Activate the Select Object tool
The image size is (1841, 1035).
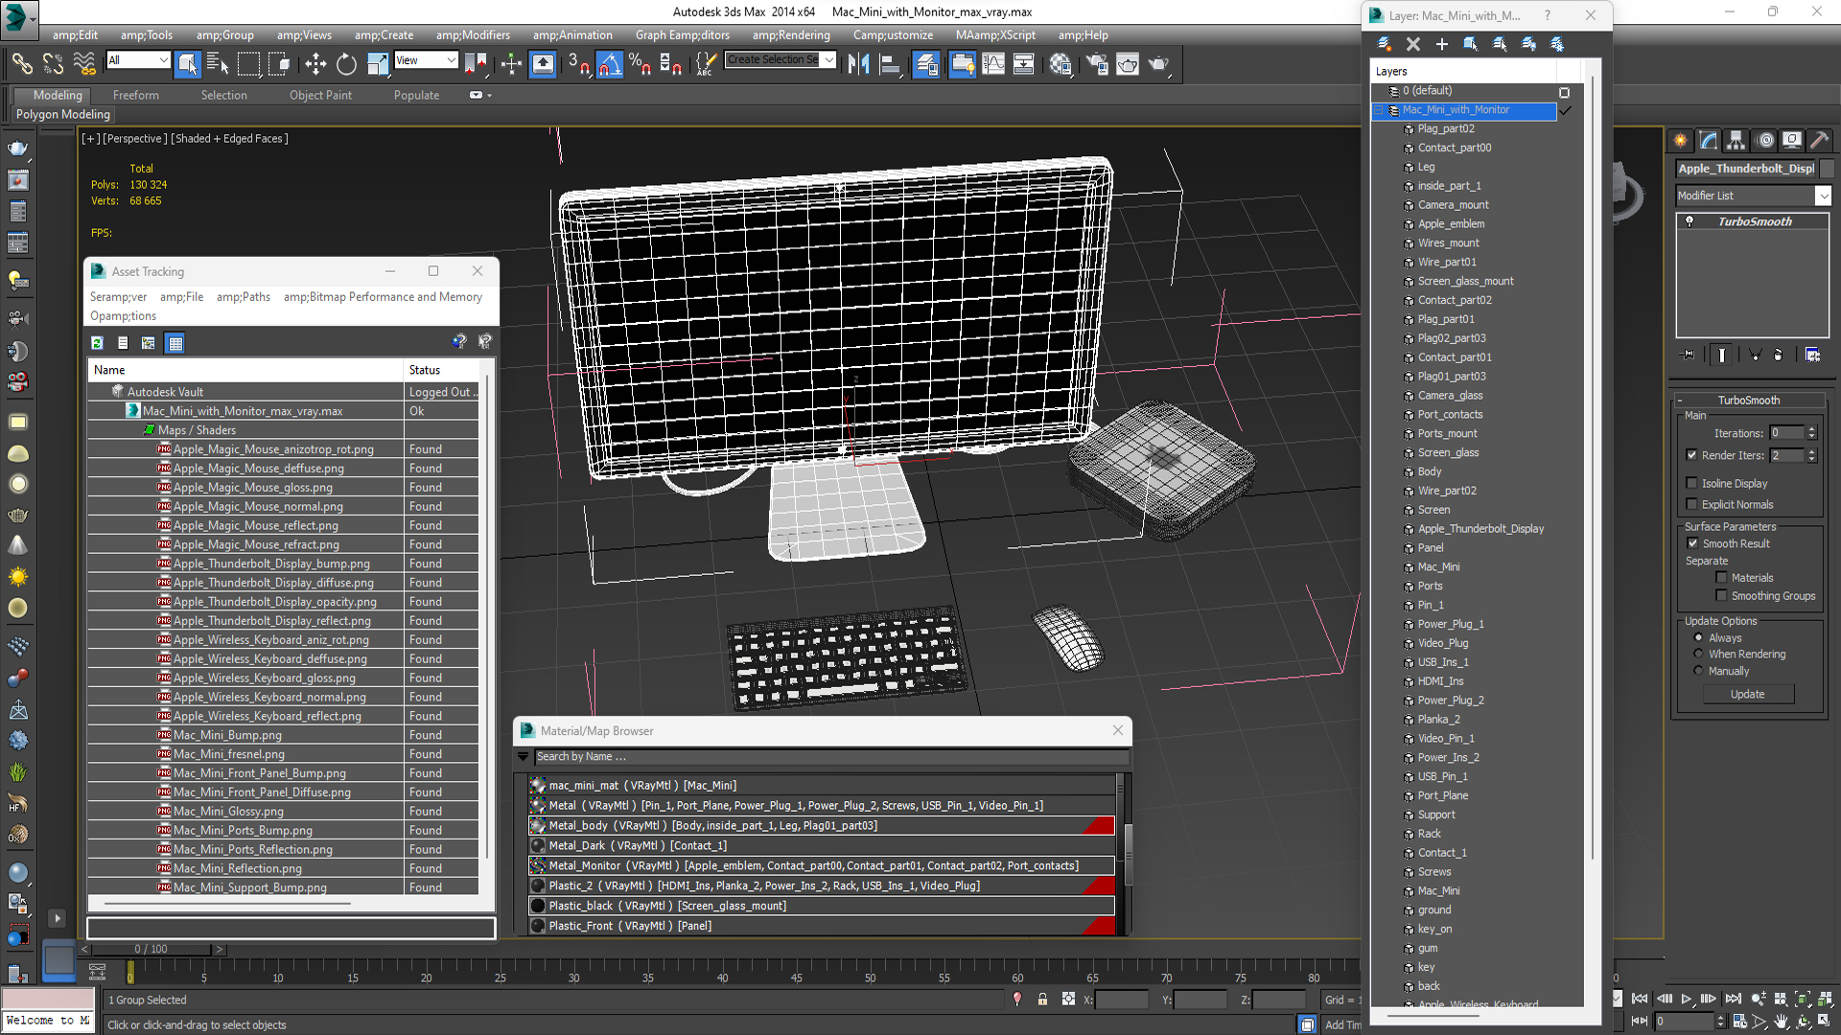coord(188,64)
